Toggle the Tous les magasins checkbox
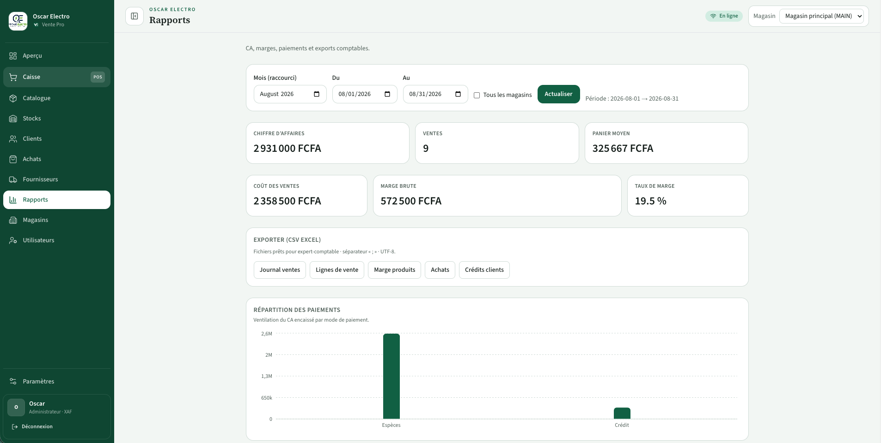881x443 pixels. [x=477, y=95]
